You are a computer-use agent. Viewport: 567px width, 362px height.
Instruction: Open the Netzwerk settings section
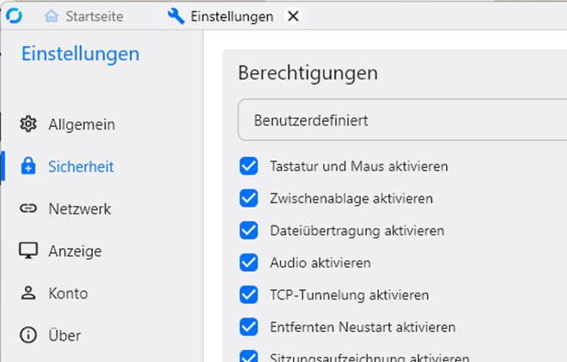[79, 208]
